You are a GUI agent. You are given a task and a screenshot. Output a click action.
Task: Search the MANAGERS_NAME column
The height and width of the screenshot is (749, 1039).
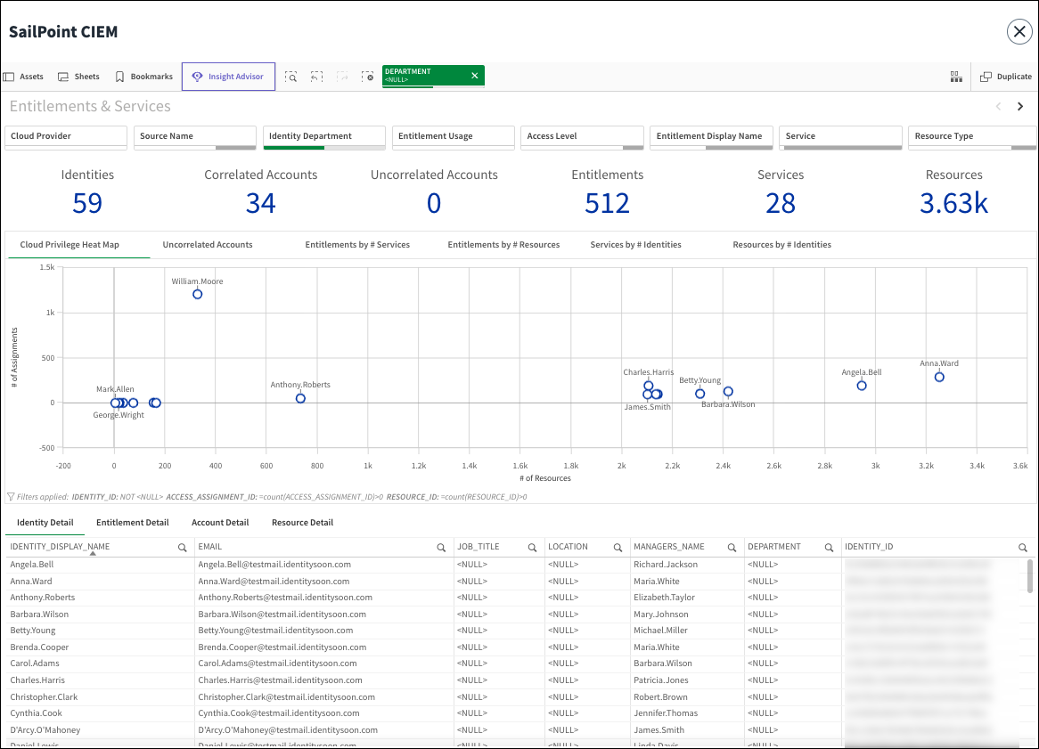732,548
